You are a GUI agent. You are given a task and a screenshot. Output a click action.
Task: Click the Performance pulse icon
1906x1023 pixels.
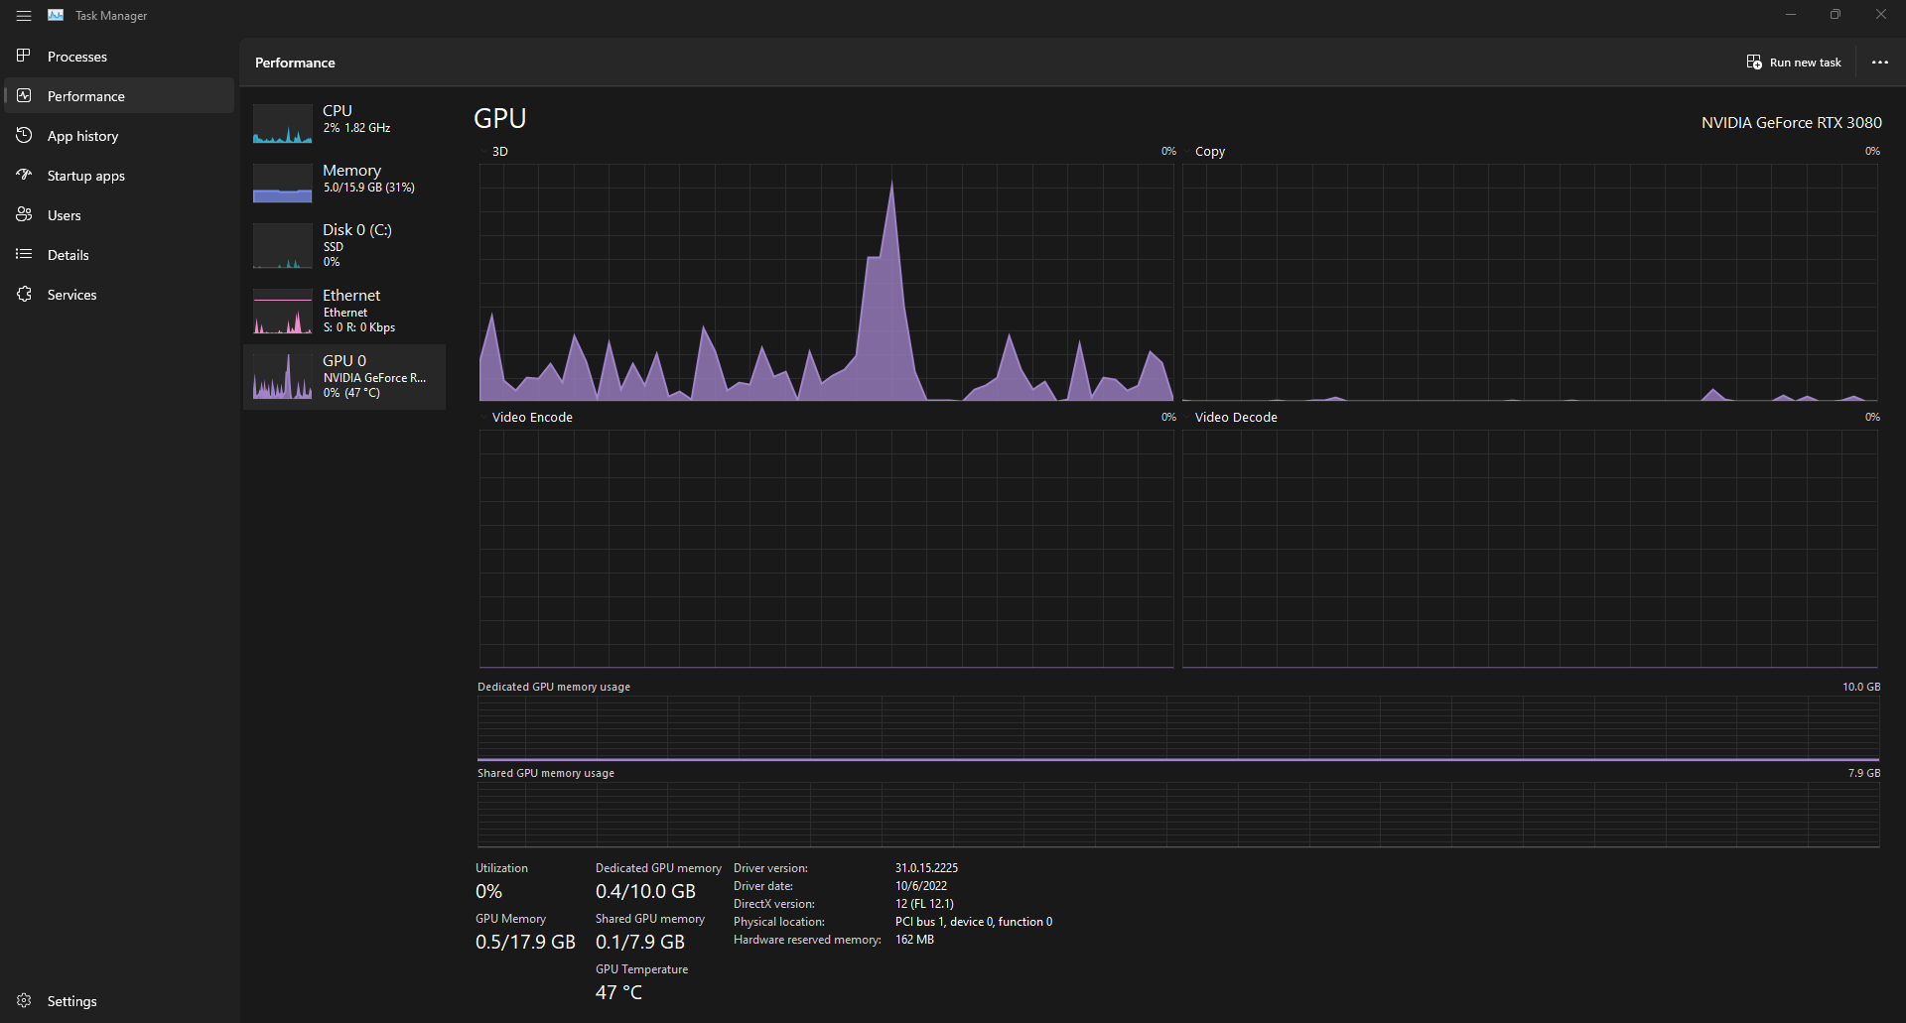24,95
